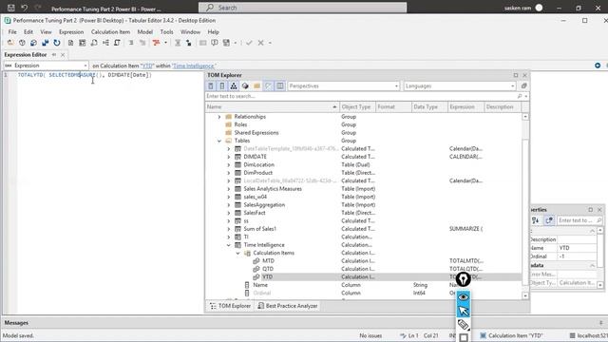Screen dimensions: 608x342
Task: Follow the "YTD" calculation item link
Action: click(147, 66)
